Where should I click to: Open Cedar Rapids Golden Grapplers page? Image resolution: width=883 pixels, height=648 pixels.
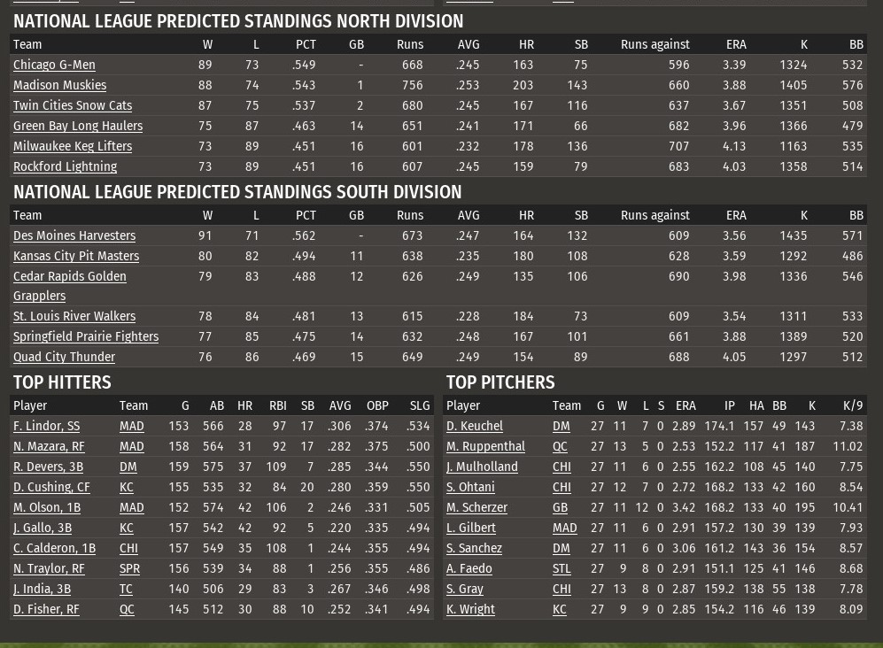coord(70,276)
